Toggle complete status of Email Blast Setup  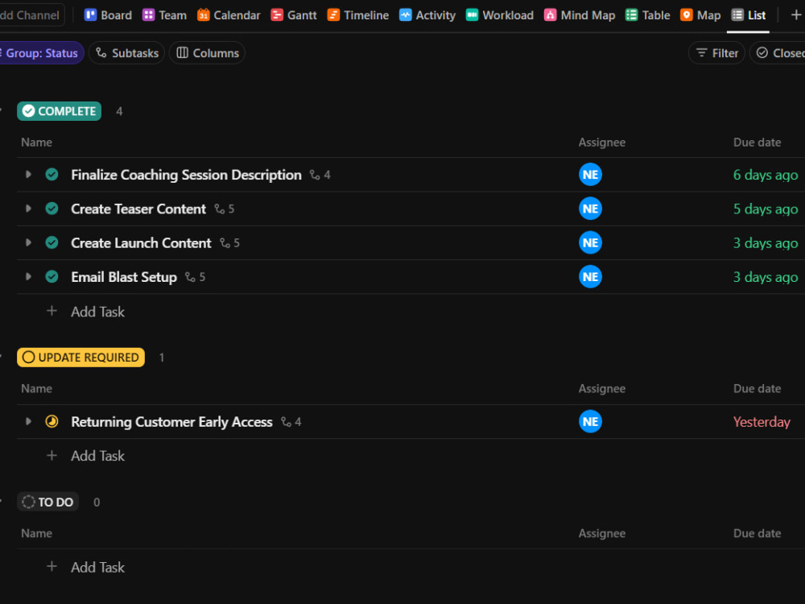[x=52, y=276]
